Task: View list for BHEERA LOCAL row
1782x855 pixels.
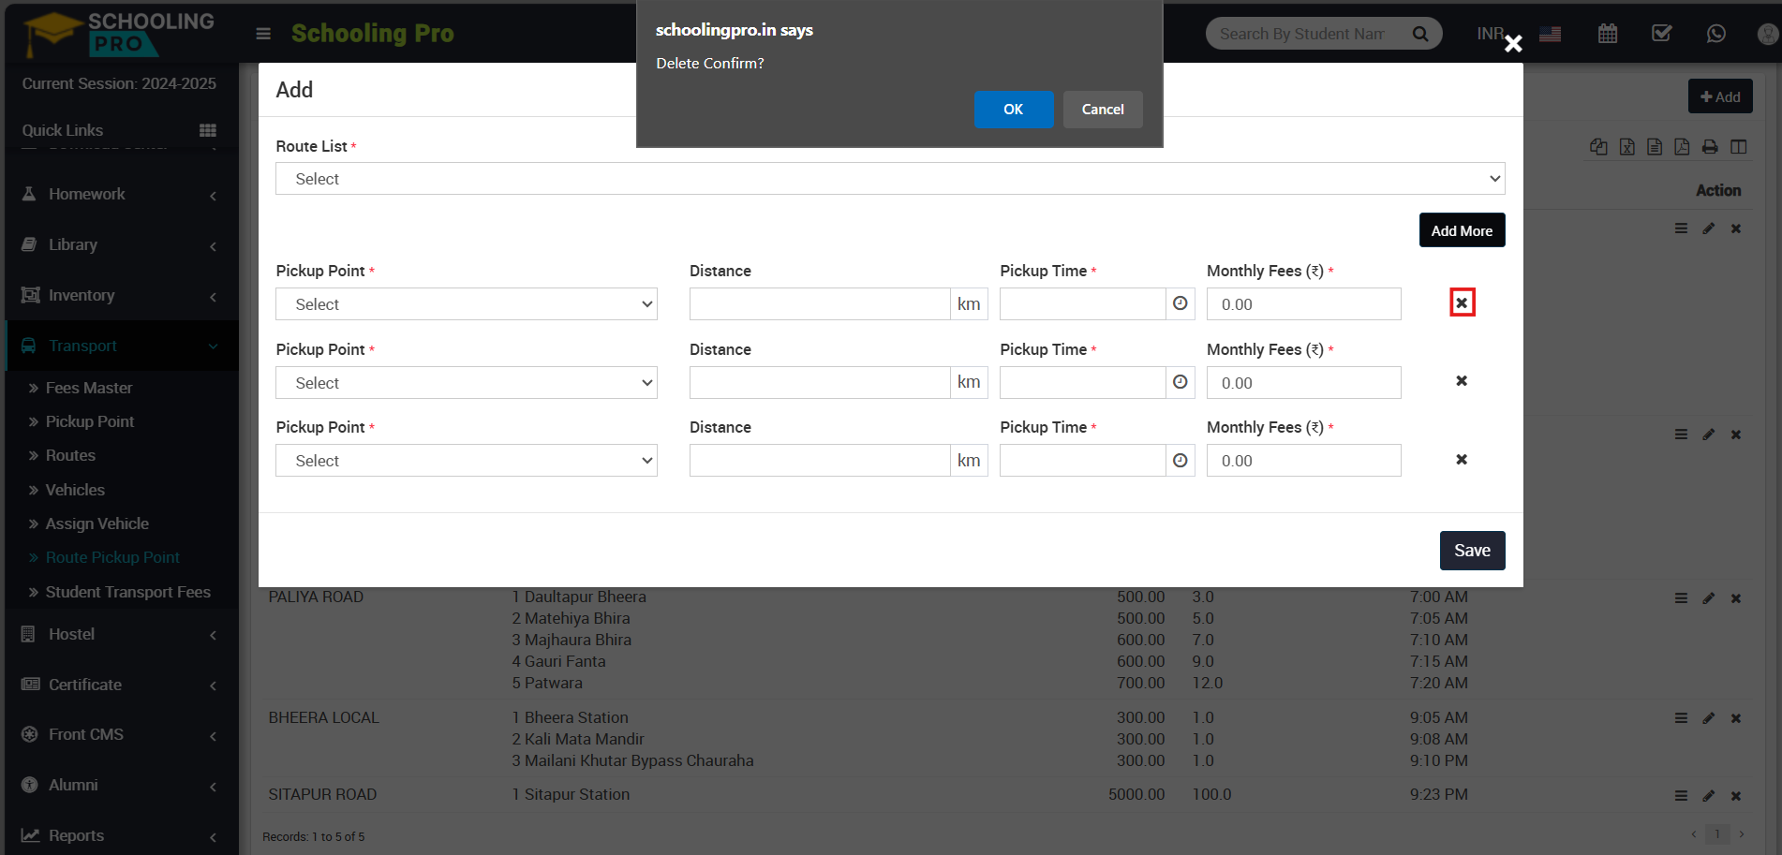Action: coord(1681,718)
